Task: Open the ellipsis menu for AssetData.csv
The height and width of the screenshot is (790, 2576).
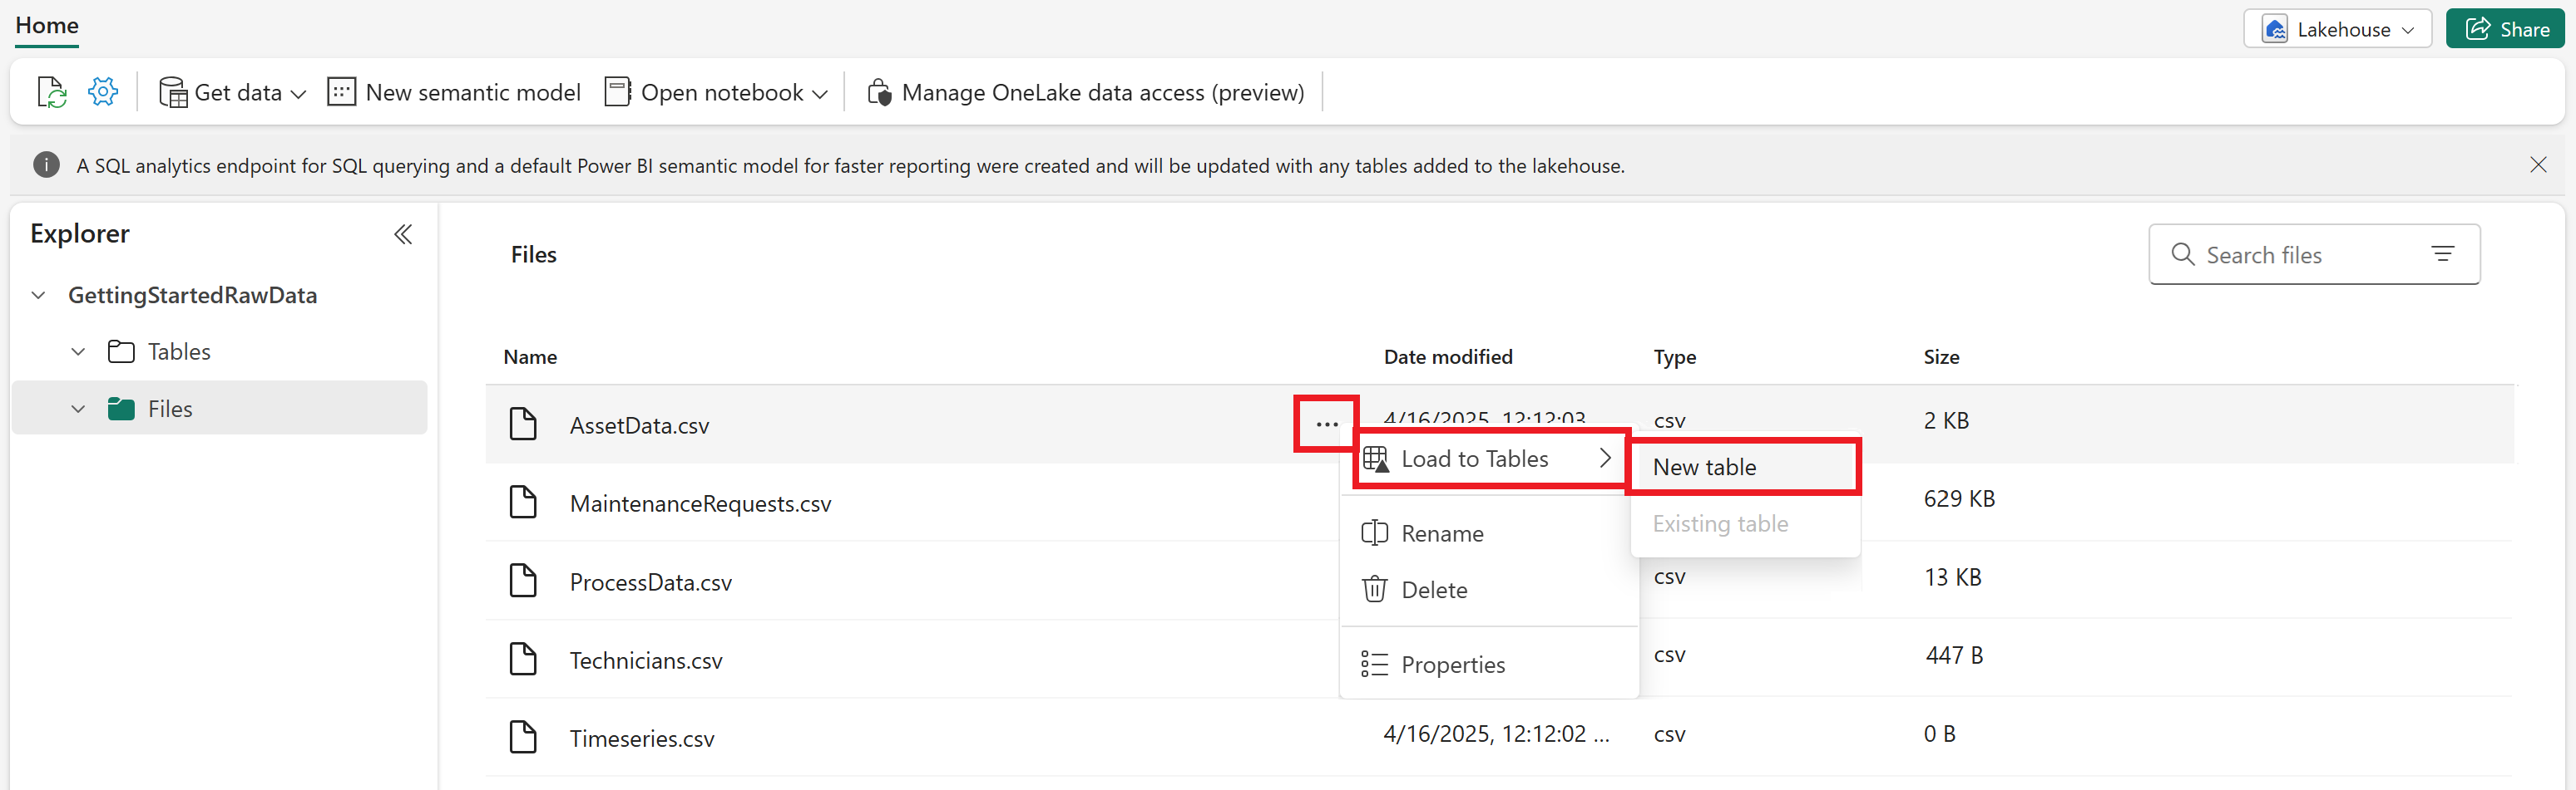Action: [x=1325, y=424]
